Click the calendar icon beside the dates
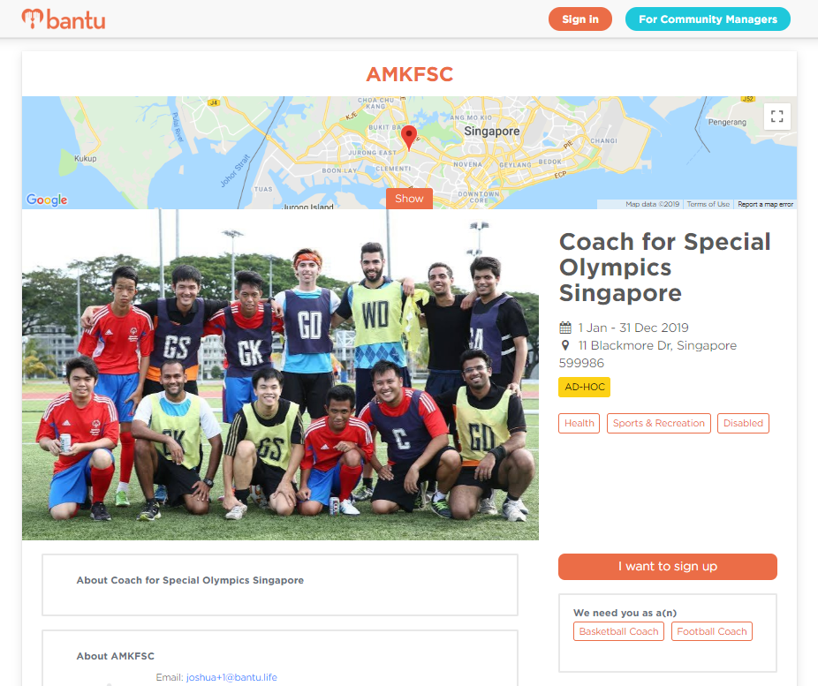Viewport: 818px width, 686px height. coord(565,328)
